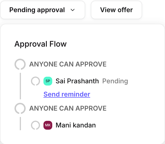Click the connector line under the second step
The image size is (165, 144).
(x=20, y=123)
